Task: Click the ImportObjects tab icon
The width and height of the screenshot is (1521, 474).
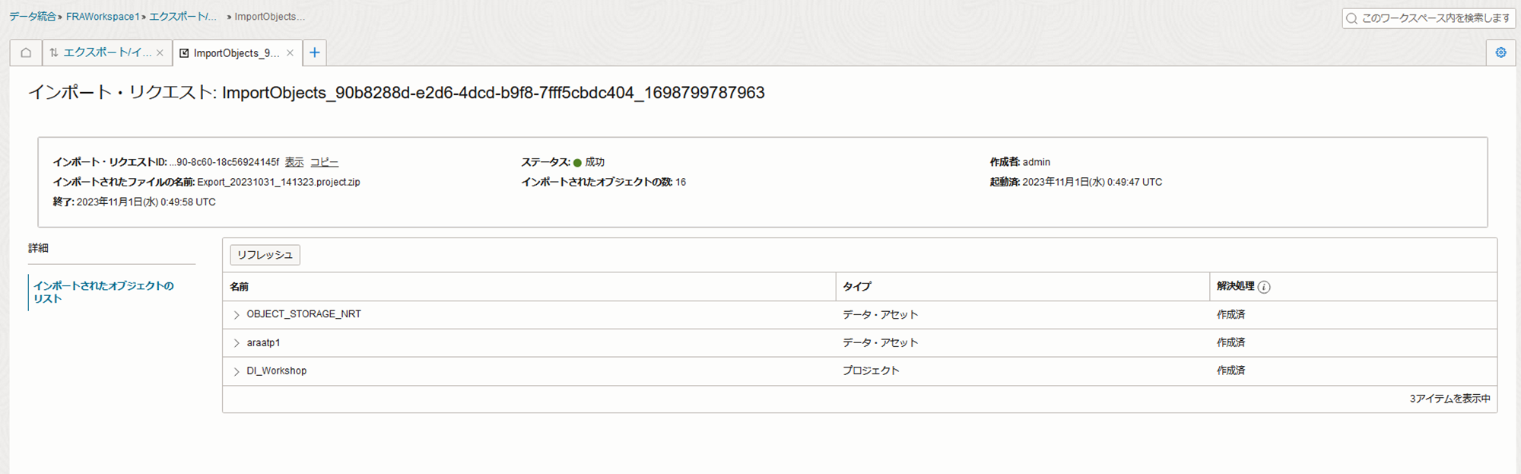Action: (x=184, y=53)
